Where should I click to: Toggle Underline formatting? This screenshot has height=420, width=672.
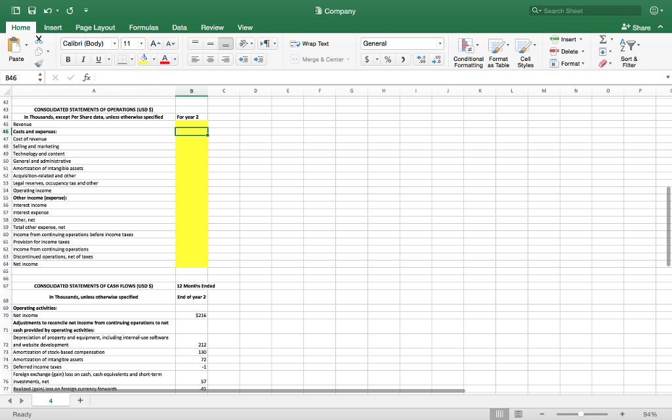(98, 59)
